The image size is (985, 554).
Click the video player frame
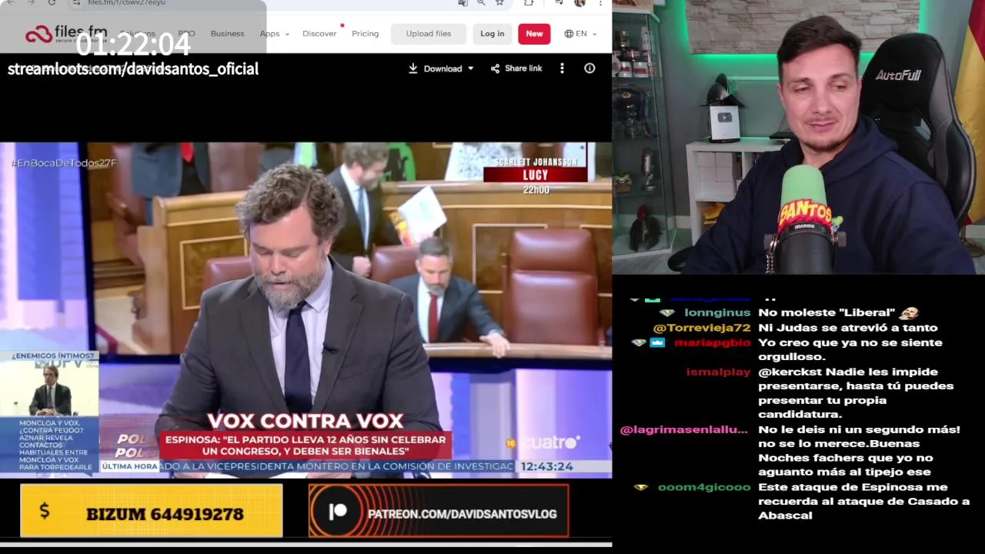pos(306,310)
